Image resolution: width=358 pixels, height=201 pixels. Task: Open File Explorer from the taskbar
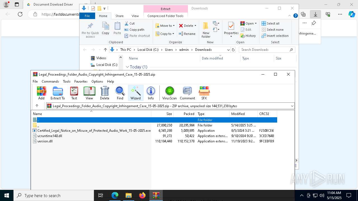pos(129,195)
